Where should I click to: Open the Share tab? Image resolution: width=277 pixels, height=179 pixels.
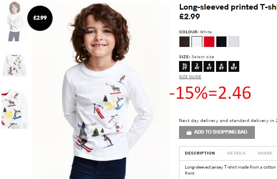[265, 153]
